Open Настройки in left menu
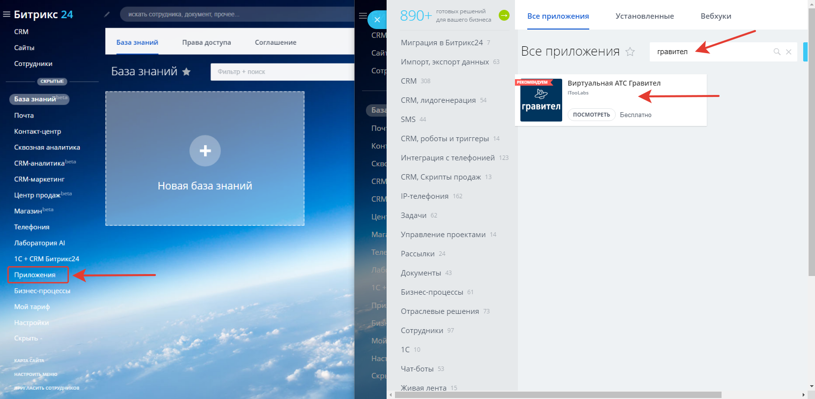Screen dimensions: 815x399 point(31,323)
